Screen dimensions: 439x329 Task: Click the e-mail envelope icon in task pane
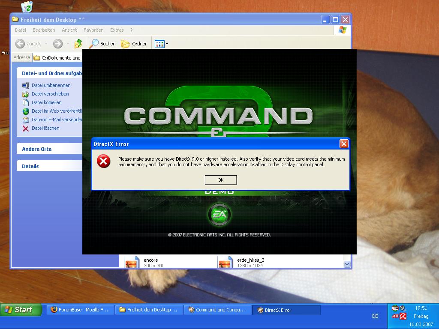25,120
